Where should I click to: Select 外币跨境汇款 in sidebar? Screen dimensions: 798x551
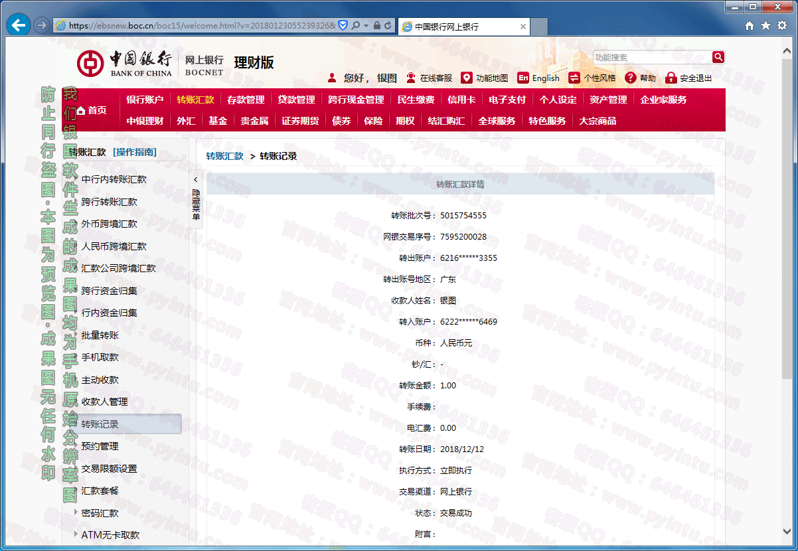(109, 224)
